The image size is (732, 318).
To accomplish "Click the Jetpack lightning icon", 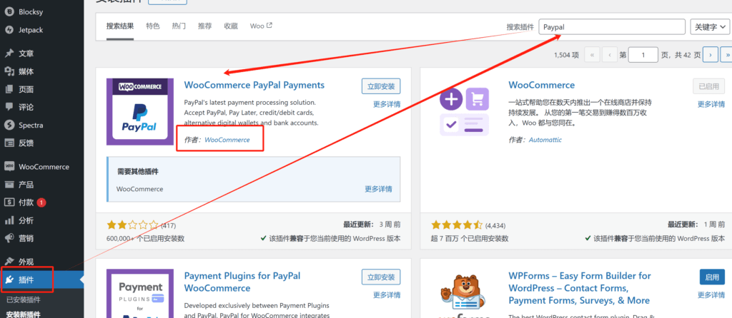I will [x=9, y=30].
